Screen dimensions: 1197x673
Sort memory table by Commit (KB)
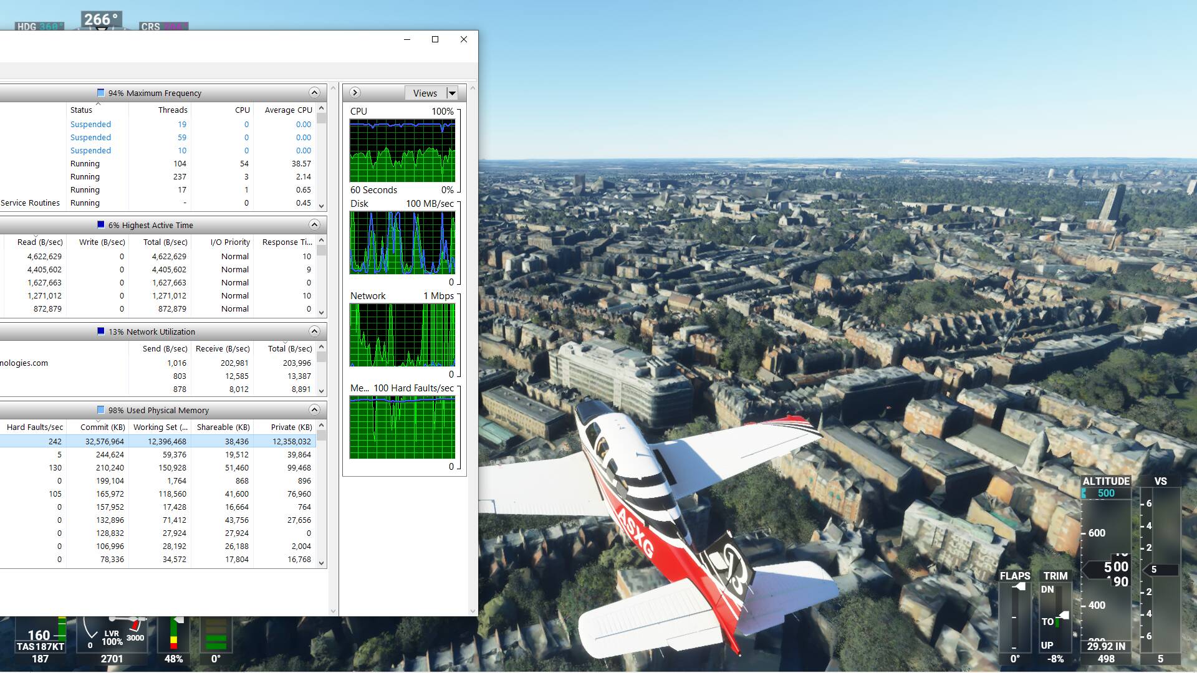tap(97, 427)
